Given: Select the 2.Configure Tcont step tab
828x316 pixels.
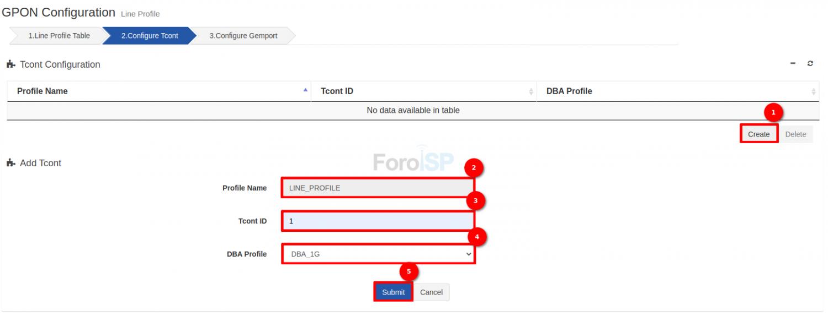Looking at the screenshot, I should pos(149,36).
